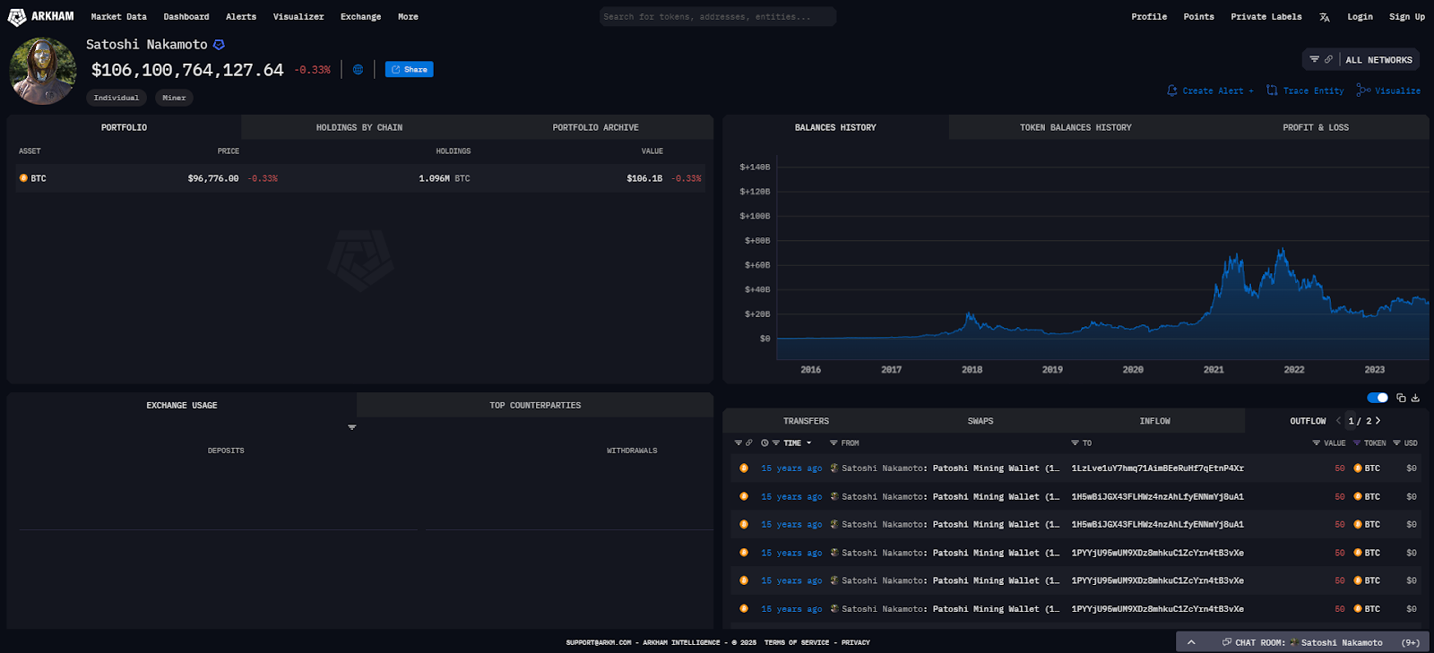Viewport: 1434px width, 653px height.
Task: Open the Dashboard page
Action: (186, 17)
